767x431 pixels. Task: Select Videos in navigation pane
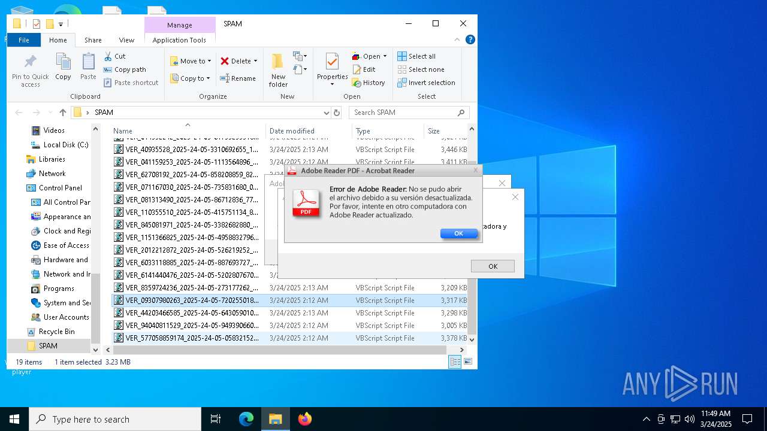click(x=48, y=130)
